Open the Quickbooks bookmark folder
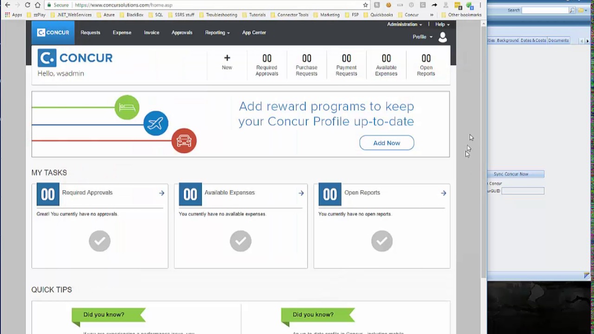Image resolution: width=594 pixels, height=334 pixels. tap(378, 15)
